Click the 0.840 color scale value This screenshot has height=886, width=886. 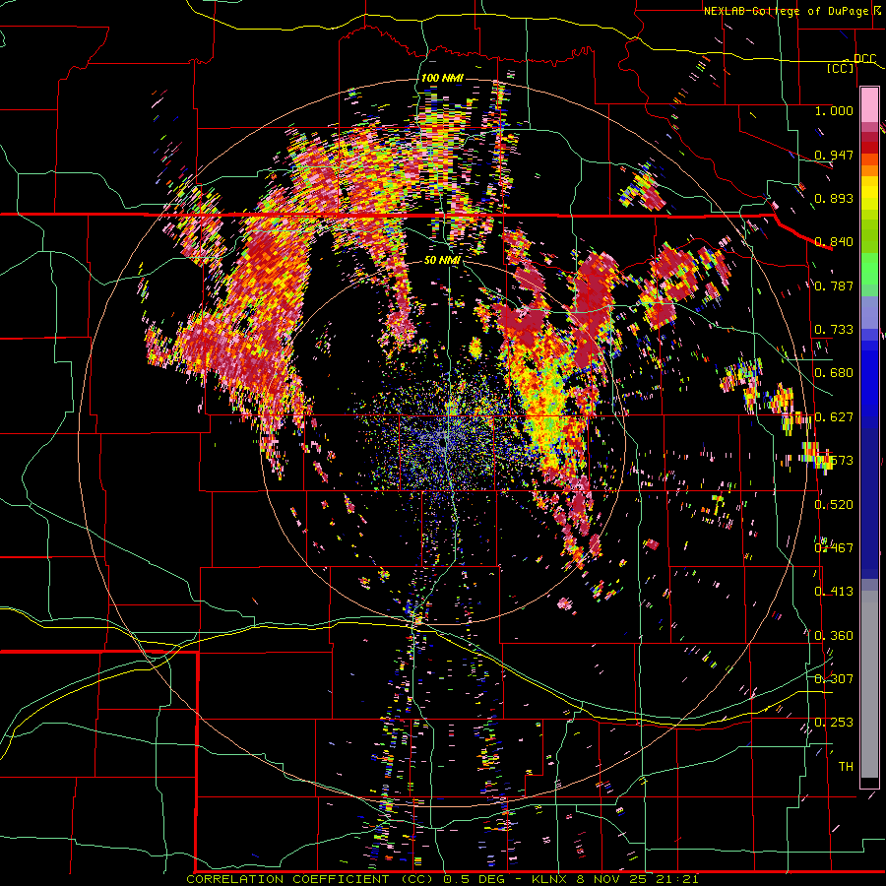[834, 241]
